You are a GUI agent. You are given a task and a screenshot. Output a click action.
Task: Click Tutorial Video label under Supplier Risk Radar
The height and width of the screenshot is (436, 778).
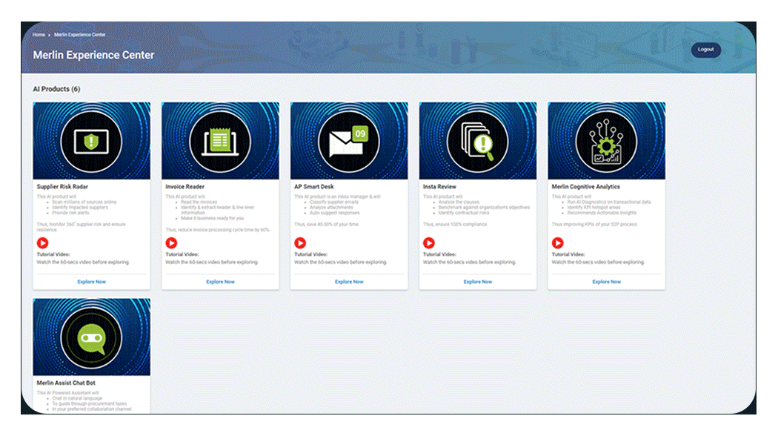click(x=53, y=254)
